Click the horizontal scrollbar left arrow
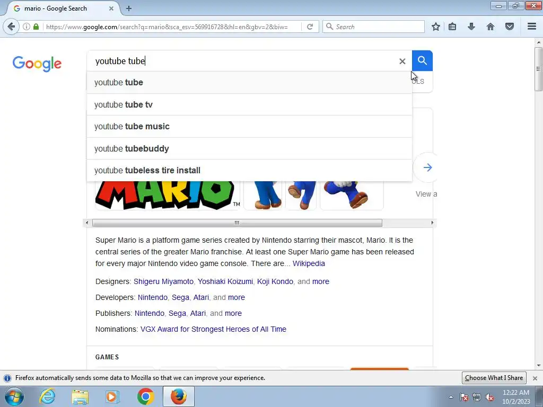 [x=87, y=223]
